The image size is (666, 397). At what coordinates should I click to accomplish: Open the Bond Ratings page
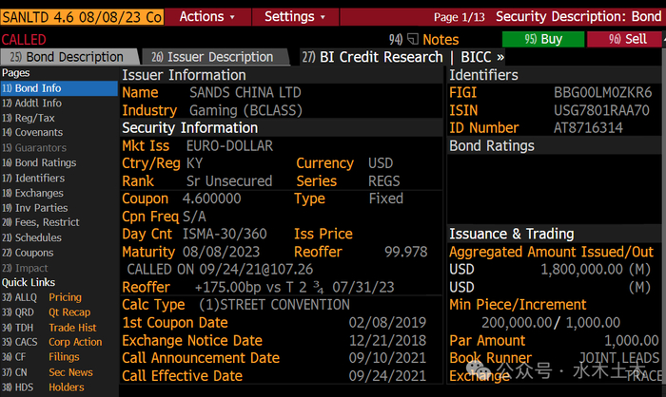[45, 162]
